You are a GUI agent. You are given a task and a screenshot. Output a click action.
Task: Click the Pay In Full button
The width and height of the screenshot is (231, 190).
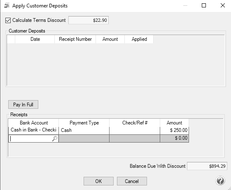[x=23, y=104]
